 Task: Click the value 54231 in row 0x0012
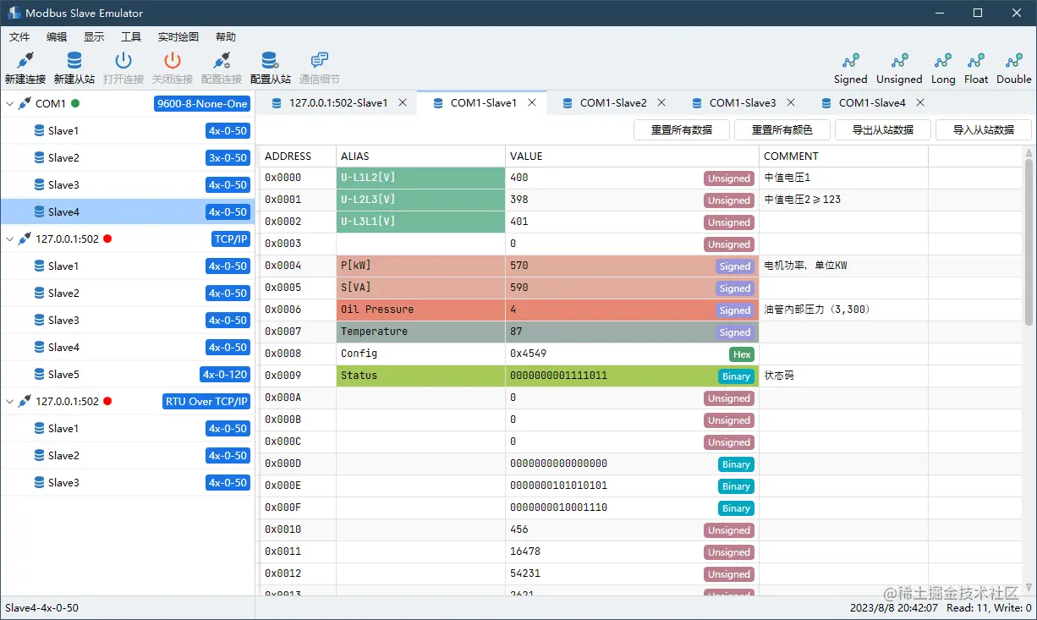(524, 573)
